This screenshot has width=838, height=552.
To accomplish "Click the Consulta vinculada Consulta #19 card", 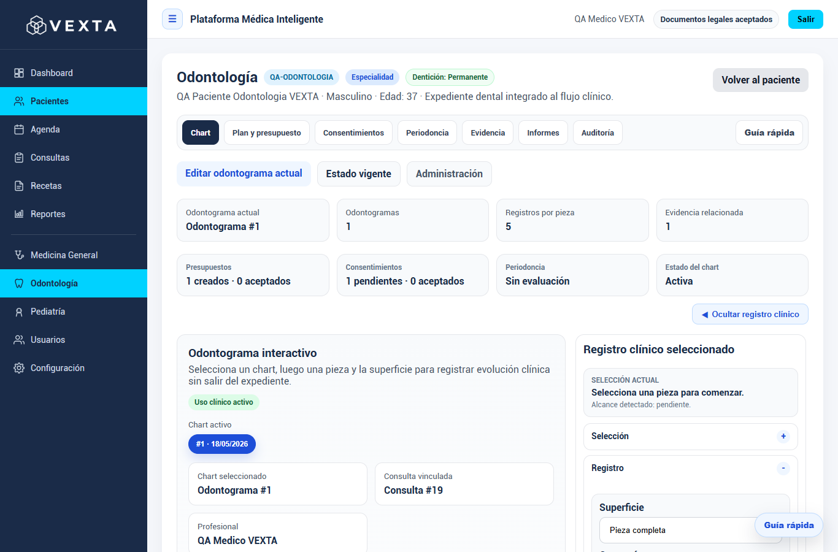I will (x=464, y=484).
